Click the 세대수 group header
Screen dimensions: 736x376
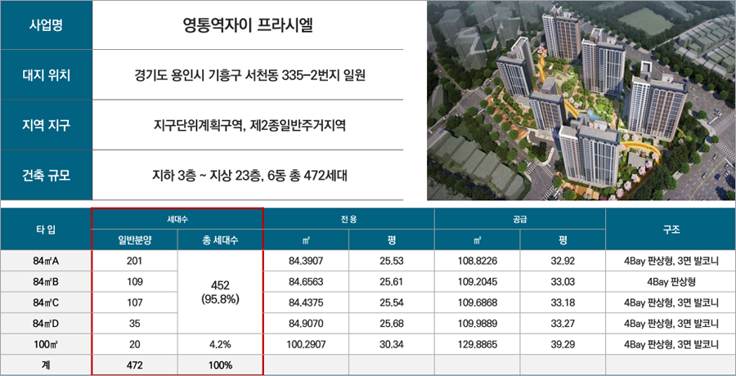[177, 219]
